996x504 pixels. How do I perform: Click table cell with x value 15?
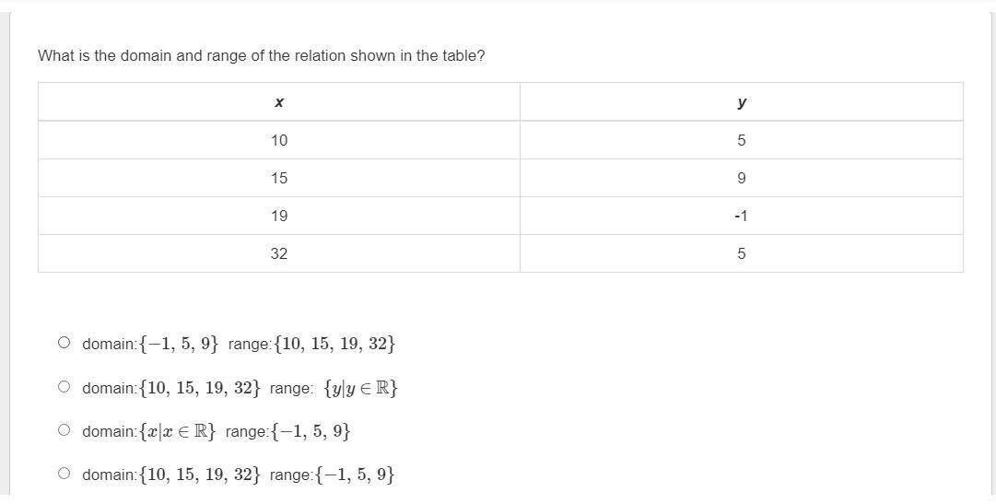279,178
